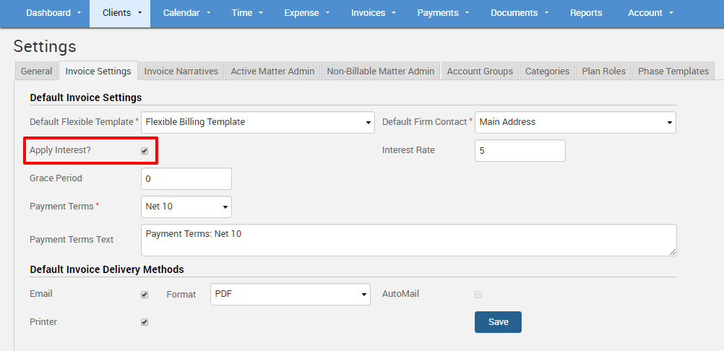The image size is (724, 351).
Task: Expand the Default Flexible Template dropdown
Action: (258, 122)
